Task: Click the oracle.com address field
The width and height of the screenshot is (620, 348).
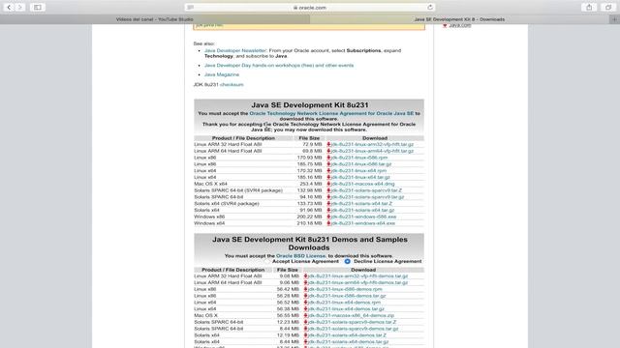Action: [x=310, y=7]
